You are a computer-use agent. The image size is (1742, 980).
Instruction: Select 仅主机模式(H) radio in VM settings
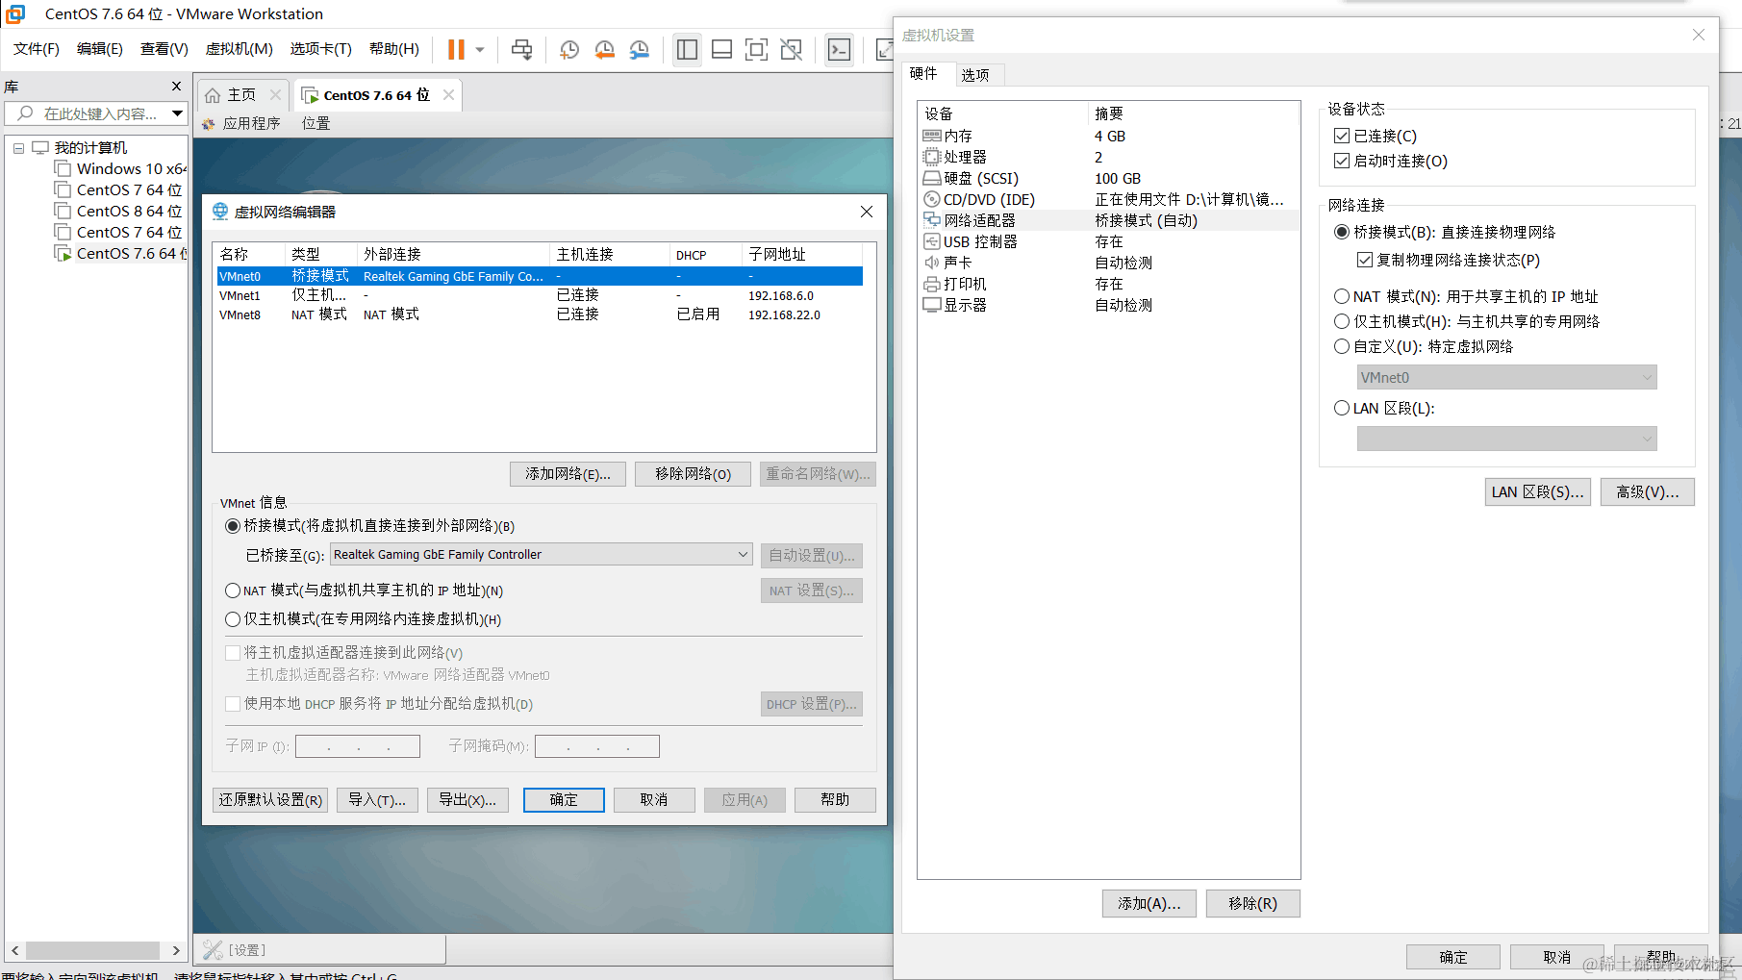click(x=1342, y=321)
